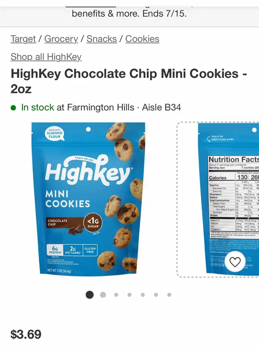Click the HighKey Chocolate Chip product title
259x346 pixels.
tap(129, 81)
